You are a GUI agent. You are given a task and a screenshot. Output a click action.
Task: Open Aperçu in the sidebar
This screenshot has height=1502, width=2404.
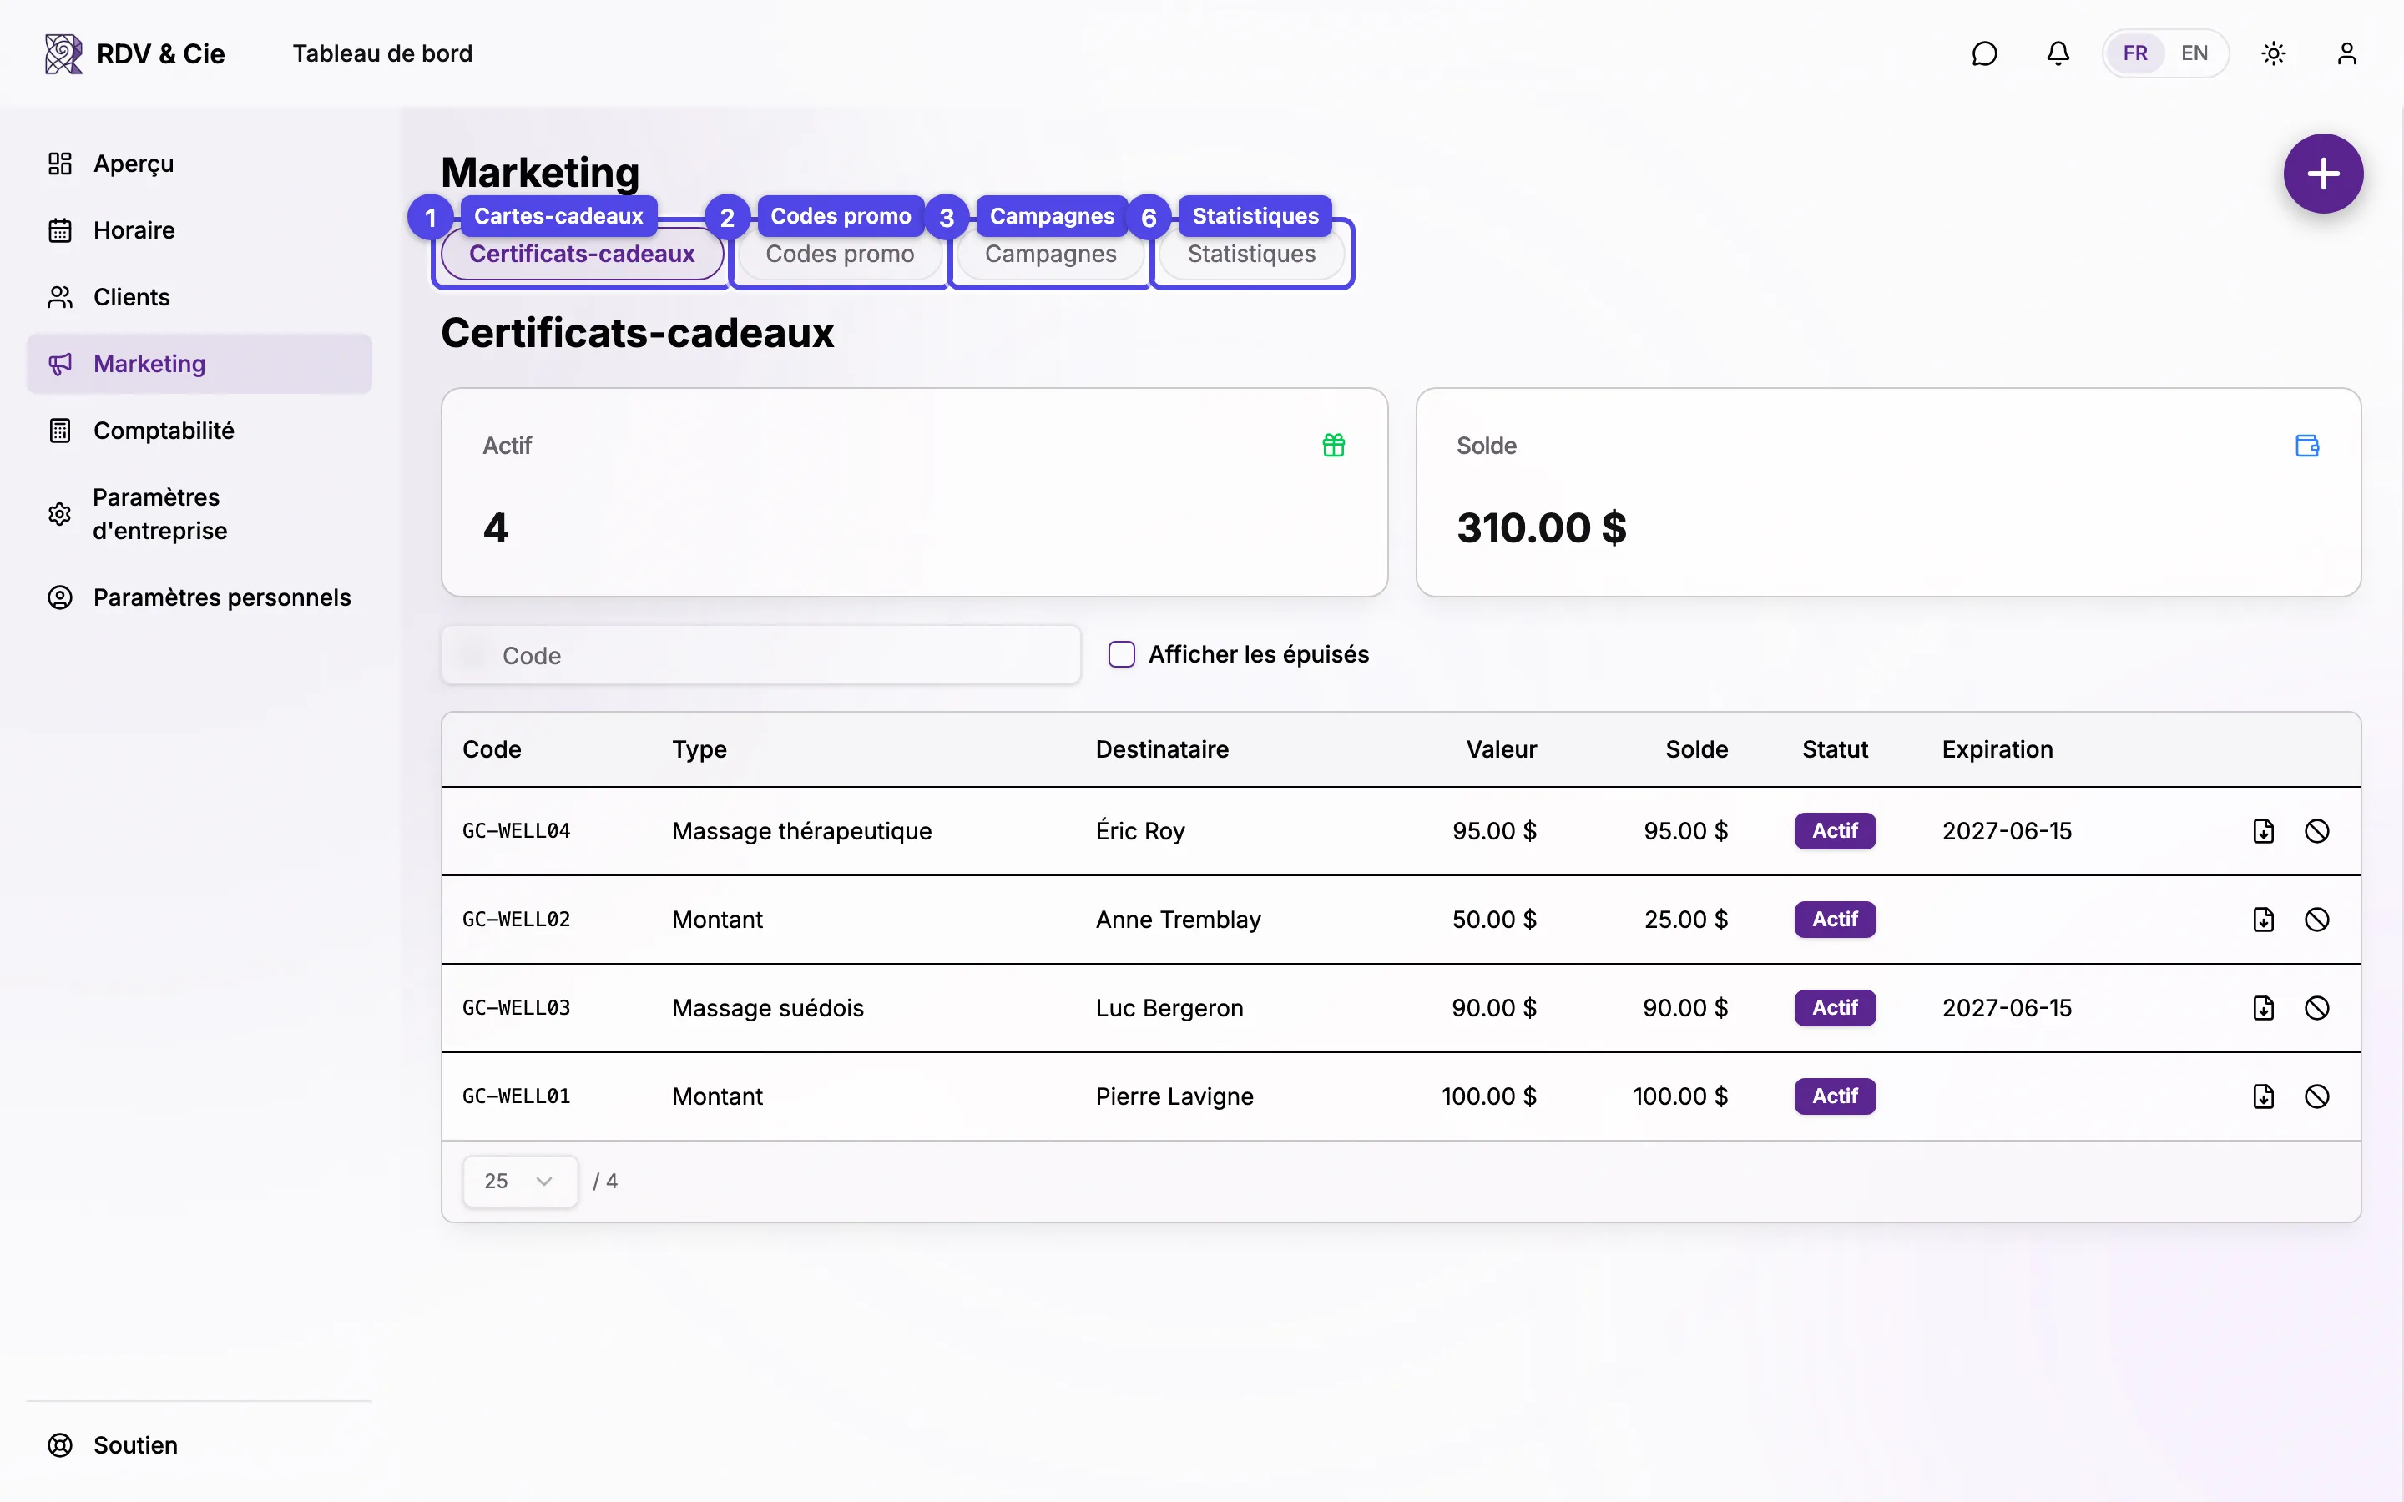199,164
